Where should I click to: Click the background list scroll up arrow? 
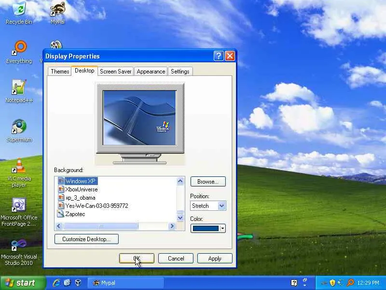click(180, 181)
